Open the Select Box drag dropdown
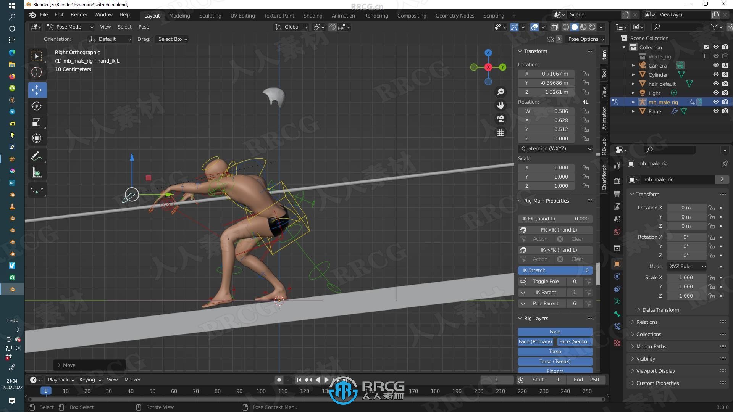Screen dimensions: 733x412 [173, 39]
